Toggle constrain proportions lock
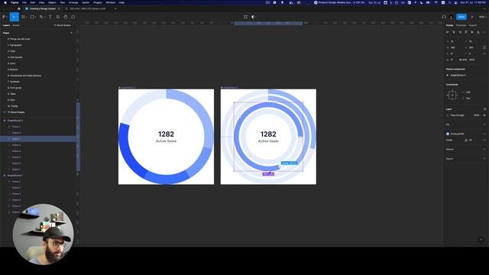Screen dimensions: 489x275 pyautogui.click(x=484, y=47)
